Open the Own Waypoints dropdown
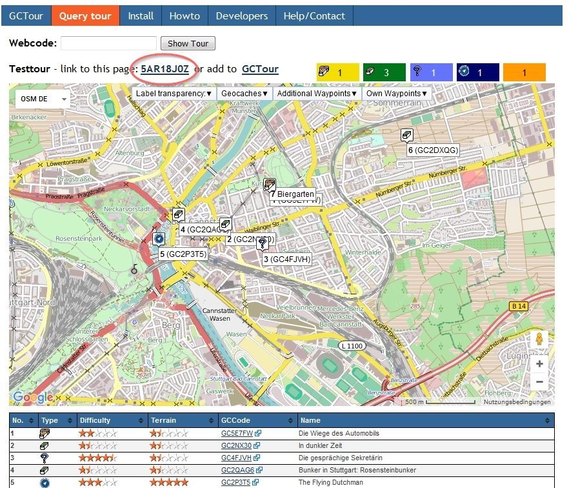The width and height of the screenshot is (569, 488). [396, 94]
